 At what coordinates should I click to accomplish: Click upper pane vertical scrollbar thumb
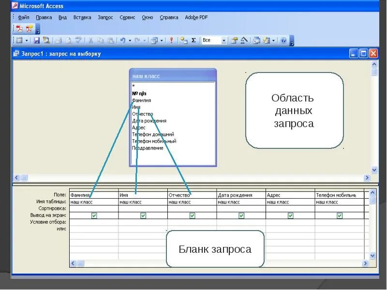point(374,72)
